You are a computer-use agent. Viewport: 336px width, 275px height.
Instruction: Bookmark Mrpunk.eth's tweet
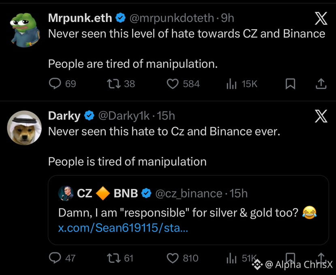point(290,84)
